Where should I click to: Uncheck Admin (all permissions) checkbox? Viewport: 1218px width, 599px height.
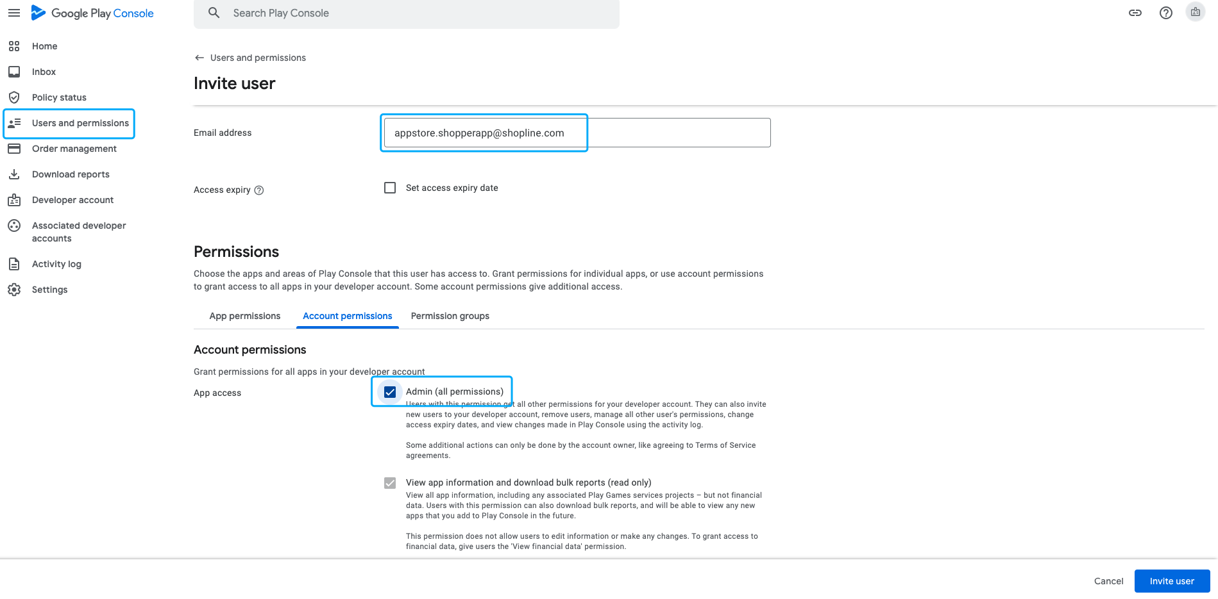(x=390, y=392)
